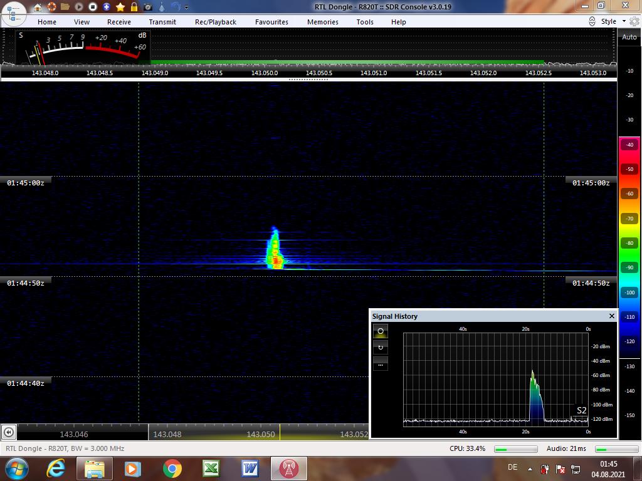Open Windows Explorer from taskbar
This screenshot has width=642, height=481.
95,468
